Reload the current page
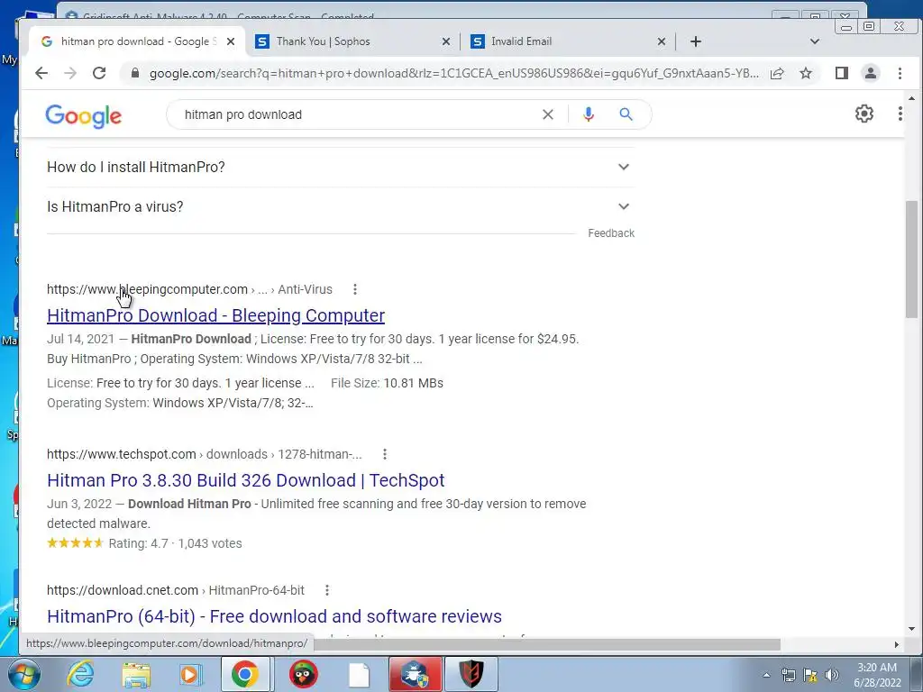The image size is (923, 692). (99, 73)
